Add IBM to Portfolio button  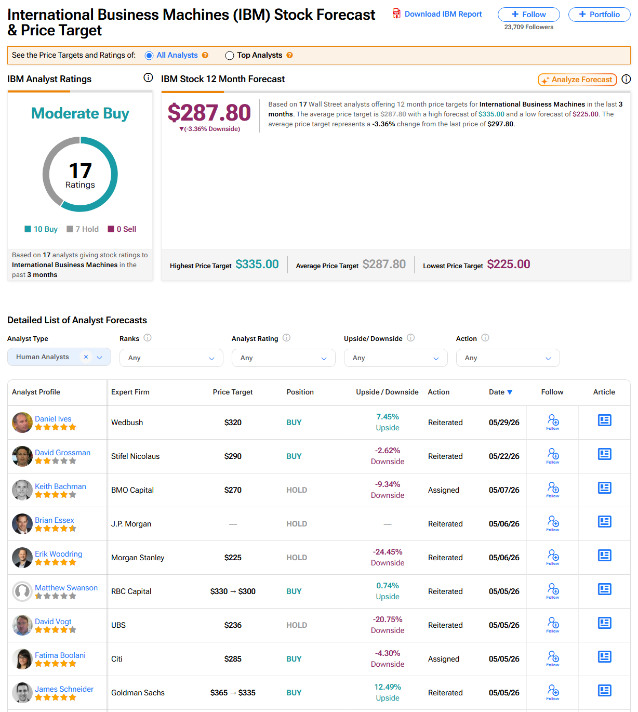point(600,15)
